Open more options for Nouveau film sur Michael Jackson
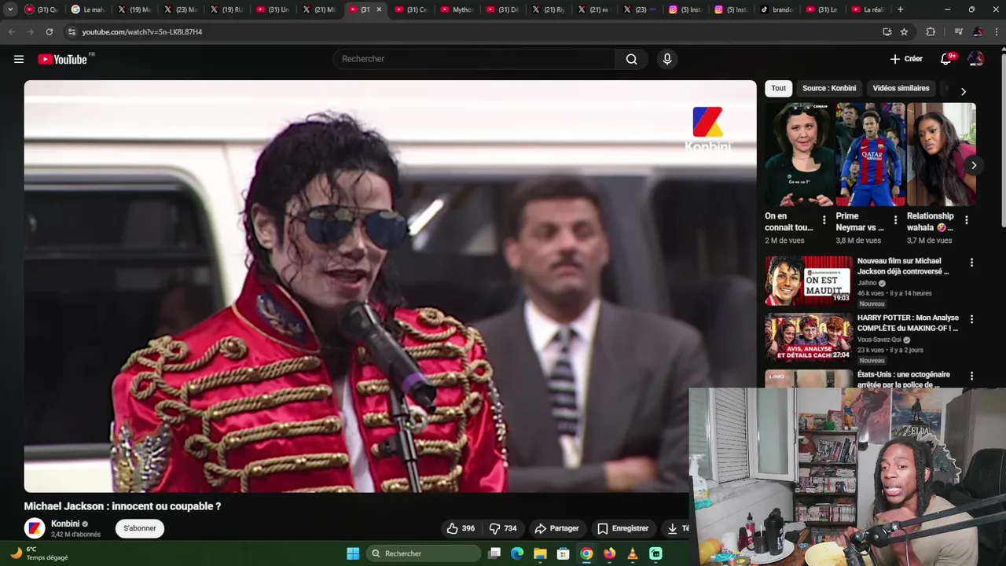The height and width of the screenshot is (566, 1006). point(971,263)
